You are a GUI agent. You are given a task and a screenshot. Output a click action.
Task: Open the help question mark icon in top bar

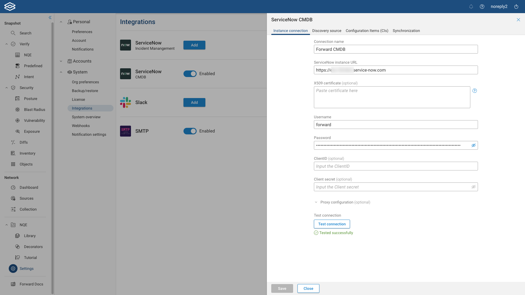[x=482, y=7]
